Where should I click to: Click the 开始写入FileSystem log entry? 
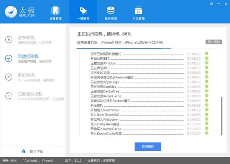(x=104, y=120)
